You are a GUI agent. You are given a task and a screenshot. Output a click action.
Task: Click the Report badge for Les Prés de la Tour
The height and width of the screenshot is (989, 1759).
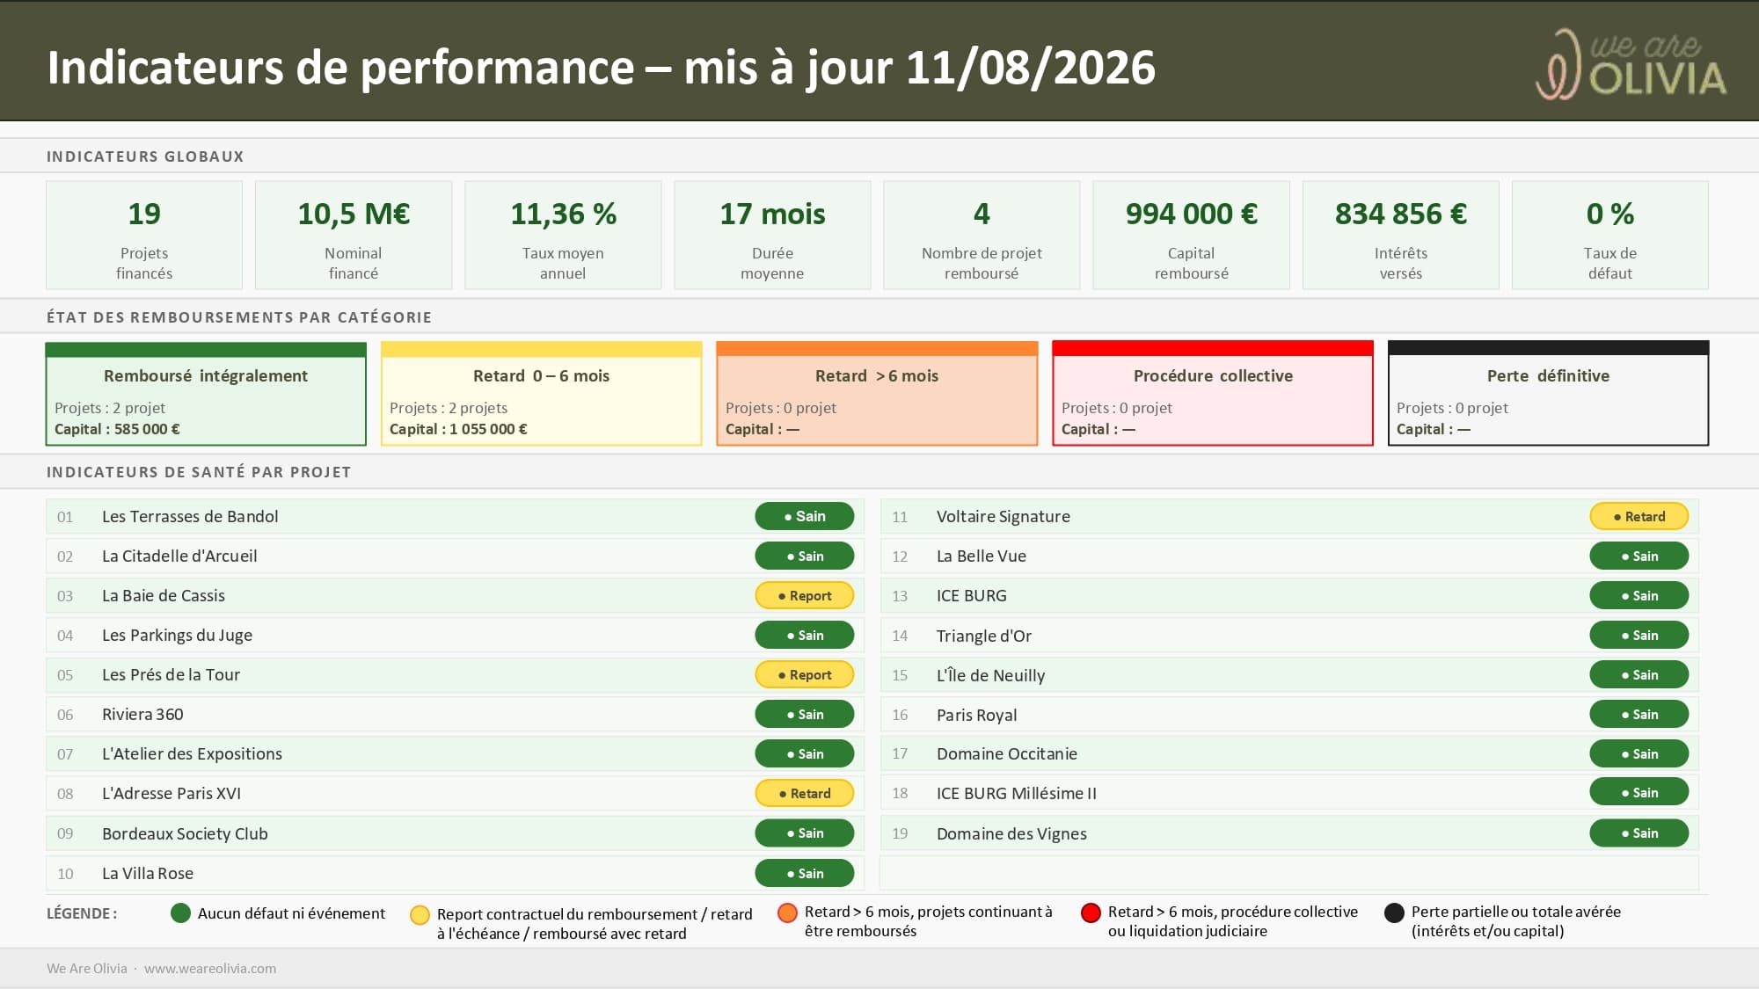pyautogui.click(x=805, y=674)
